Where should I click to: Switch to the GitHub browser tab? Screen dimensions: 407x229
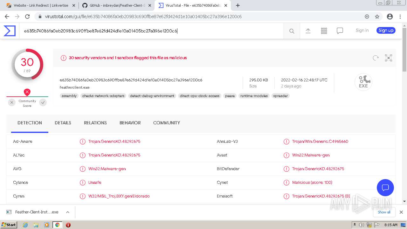pos(116,5)
